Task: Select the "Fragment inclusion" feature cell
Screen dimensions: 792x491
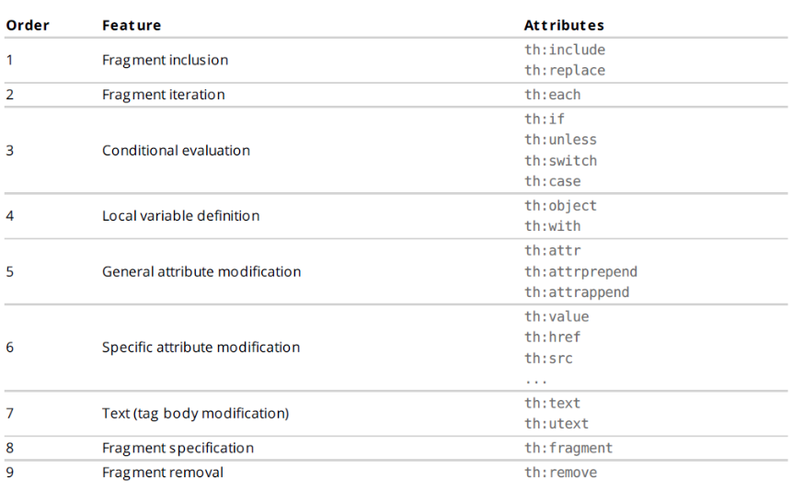Action: click(165, 60)
